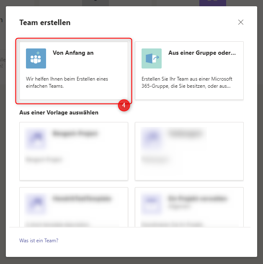Screen dimensions: 263x264
Task: Click the people icon on 'Von Anfang an'
Action: pos(36,58)
